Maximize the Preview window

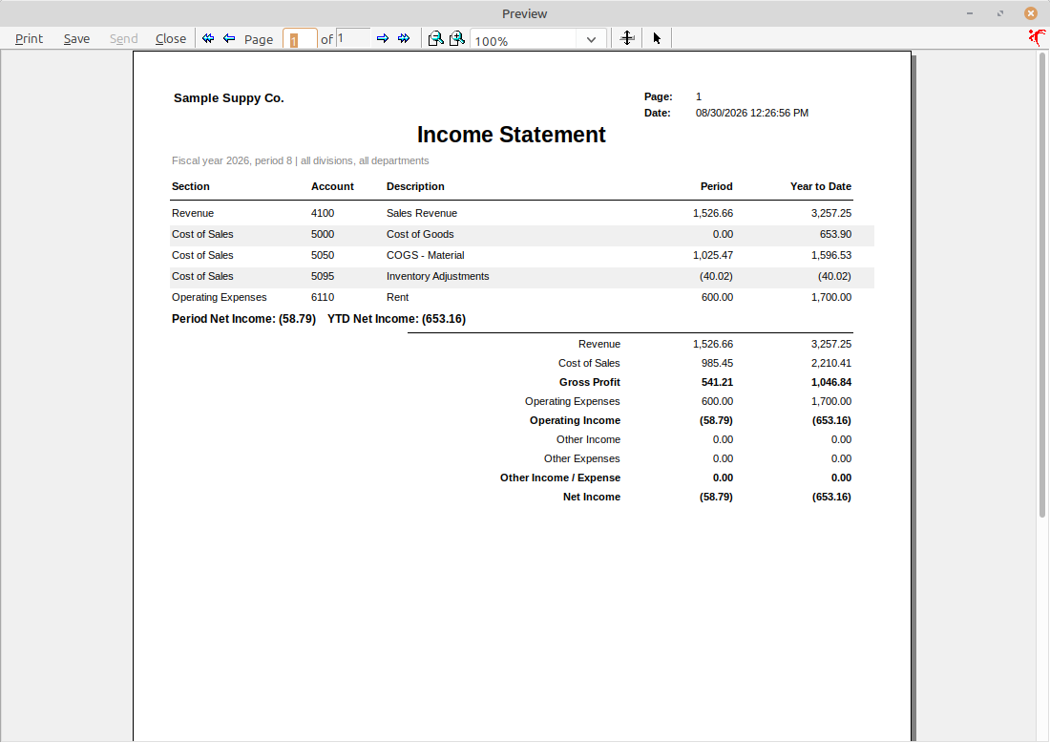coord(999,13)
